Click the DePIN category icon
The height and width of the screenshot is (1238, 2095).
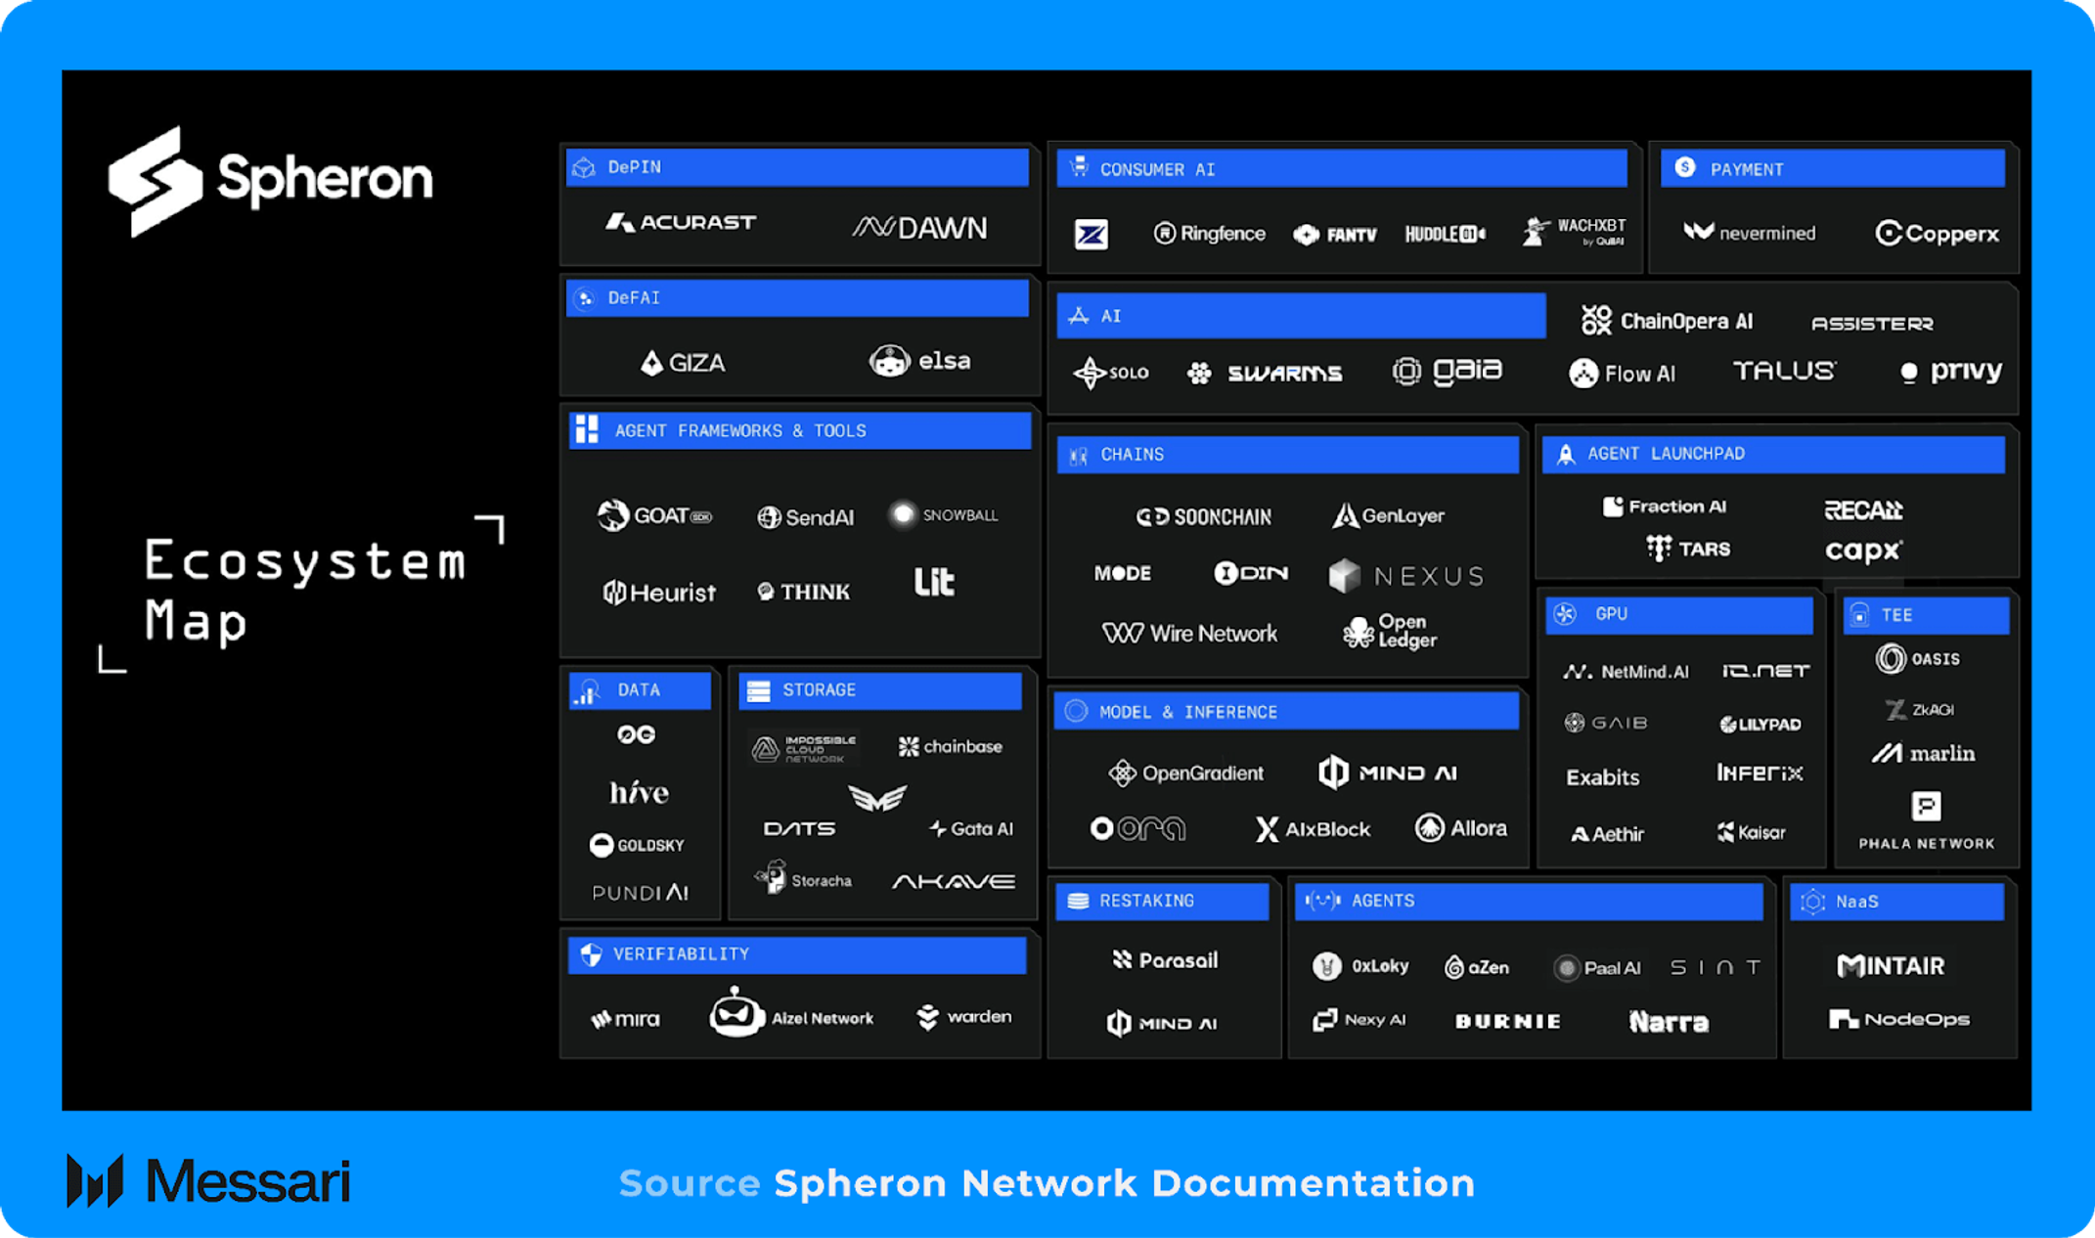tap(585, 167)
